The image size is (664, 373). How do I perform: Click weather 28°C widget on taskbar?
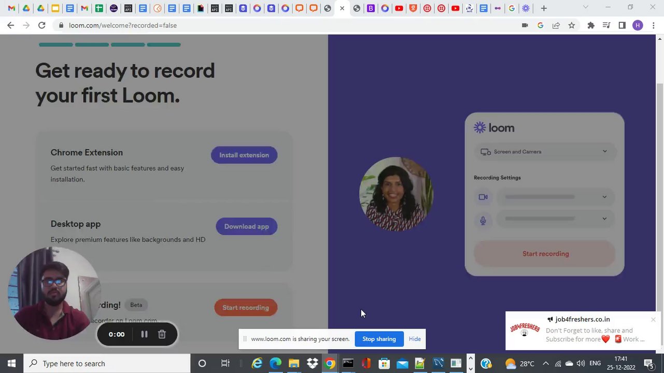tap(520, 364)
